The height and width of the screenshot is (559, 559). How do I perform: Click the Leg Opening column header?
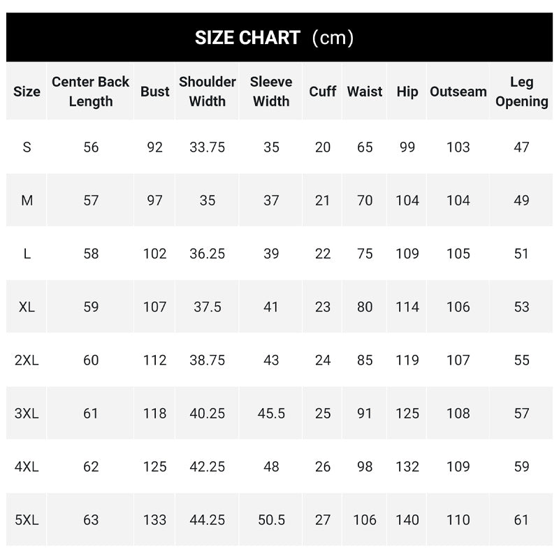[x=521, y=92]
